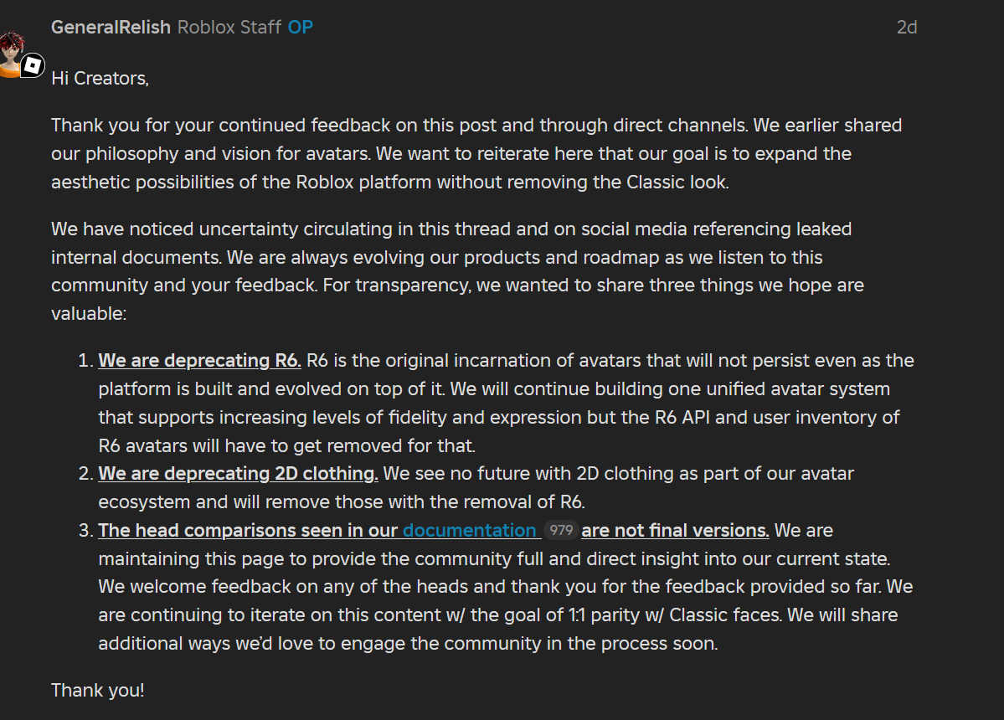Screen dimensions: 1004x720
Task: Click the blue OP label
Action: tap(301, 27)
